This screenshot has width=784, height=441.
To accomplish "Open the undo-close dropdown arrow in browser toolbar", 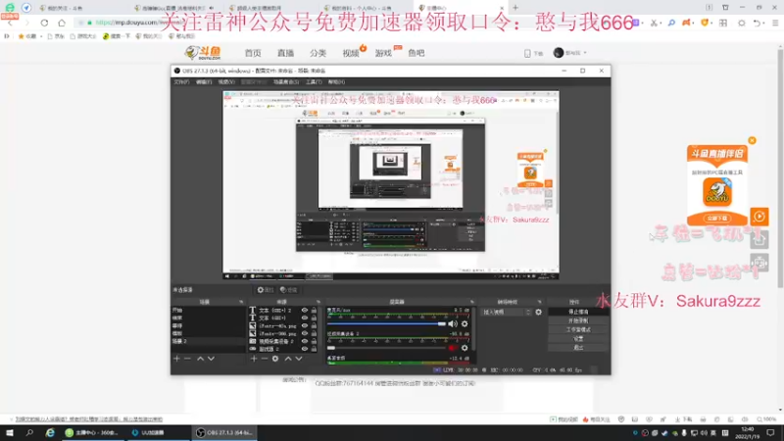I will point(764,23).
